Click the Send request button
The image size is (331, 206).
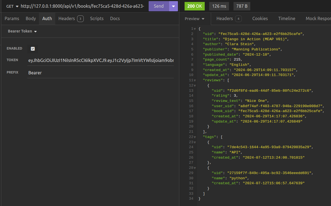[x=159, y=6]
